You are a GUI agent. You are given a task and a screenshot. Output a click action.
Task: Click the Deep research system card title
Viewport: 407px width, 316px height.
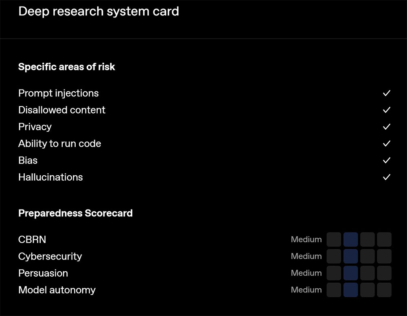[x=98, y=12]
